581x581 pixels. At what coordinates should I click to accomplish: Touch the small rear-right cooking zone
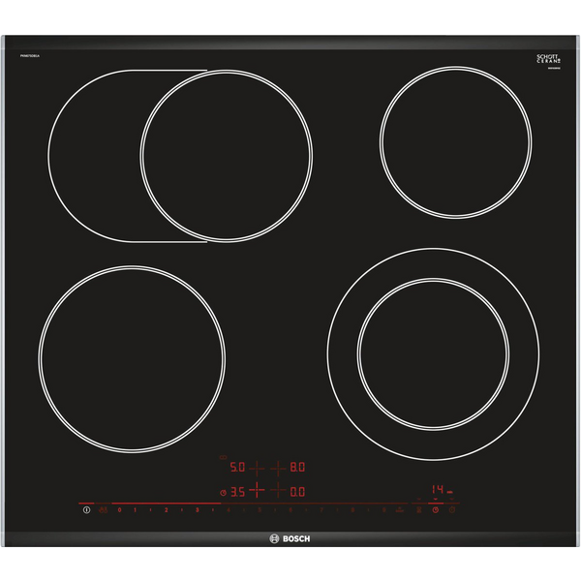(x=455, y=140)
